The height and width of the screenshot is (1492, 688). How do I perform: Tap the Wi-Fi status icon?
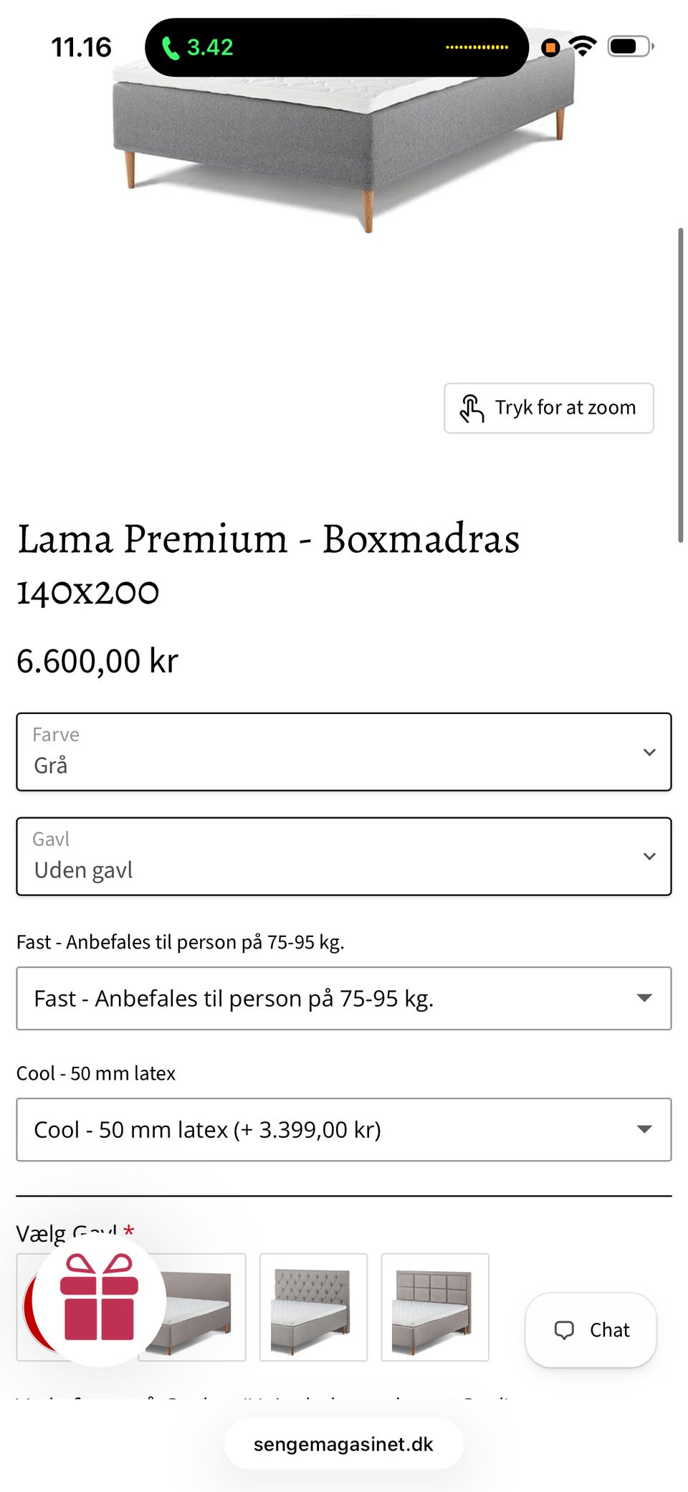tap(583, 47)
